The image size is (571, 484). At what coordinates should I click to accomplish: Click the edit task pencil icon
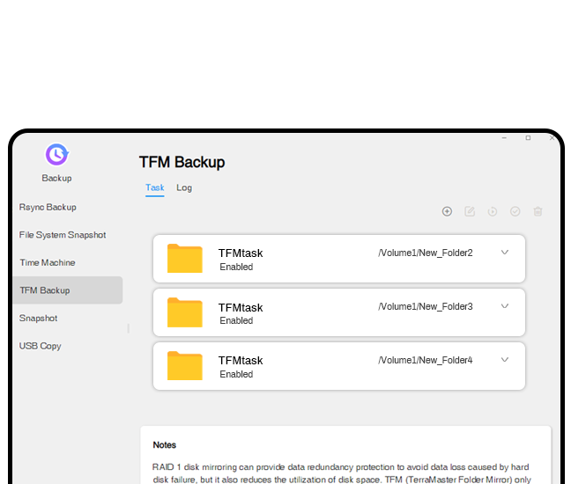470,211
